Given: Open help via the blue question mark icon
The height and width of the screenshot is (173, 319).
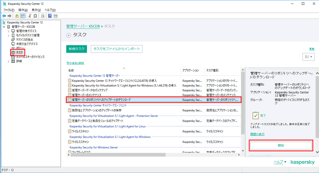Looking at the screenshot, I should point(49,16).
